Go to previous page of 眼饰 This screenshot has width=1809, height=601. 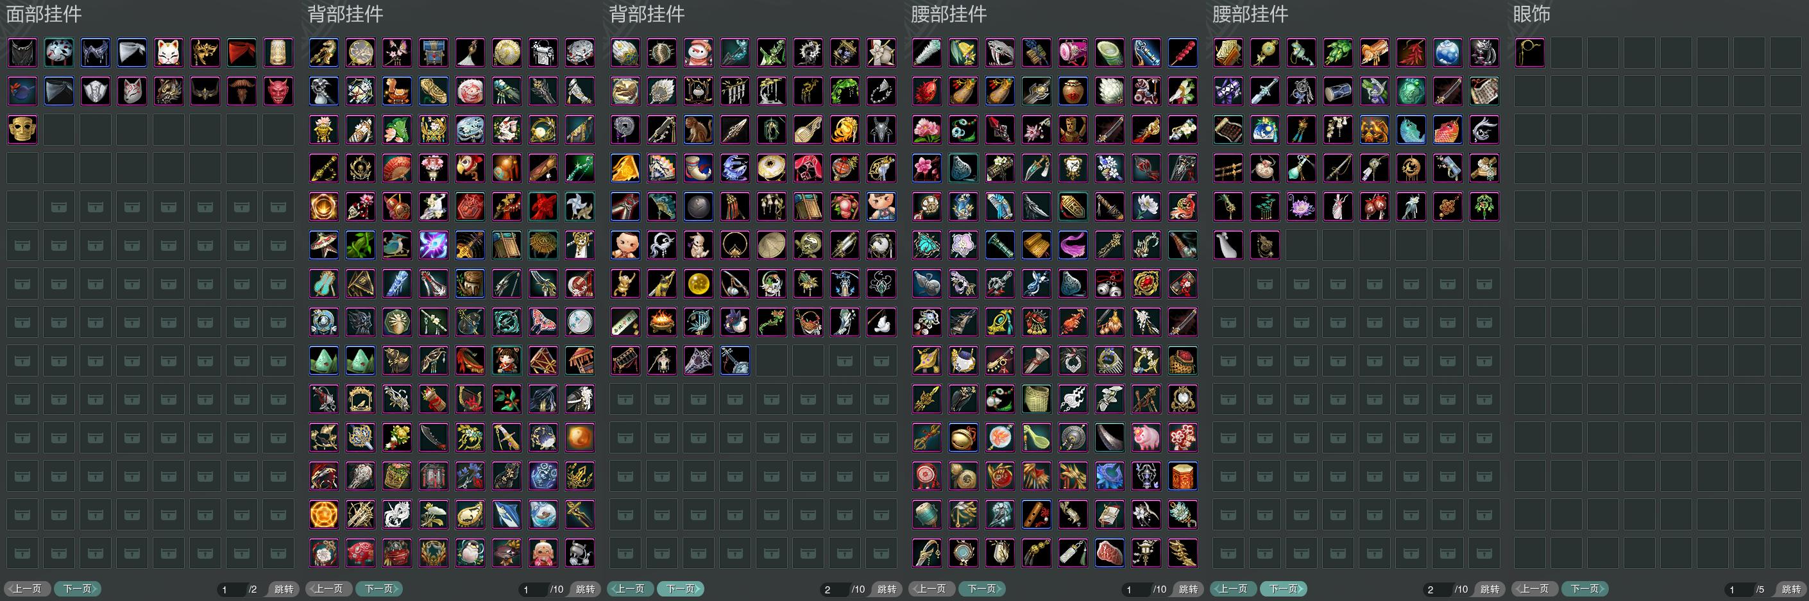pyautogui.click(x=1534, y=589)
